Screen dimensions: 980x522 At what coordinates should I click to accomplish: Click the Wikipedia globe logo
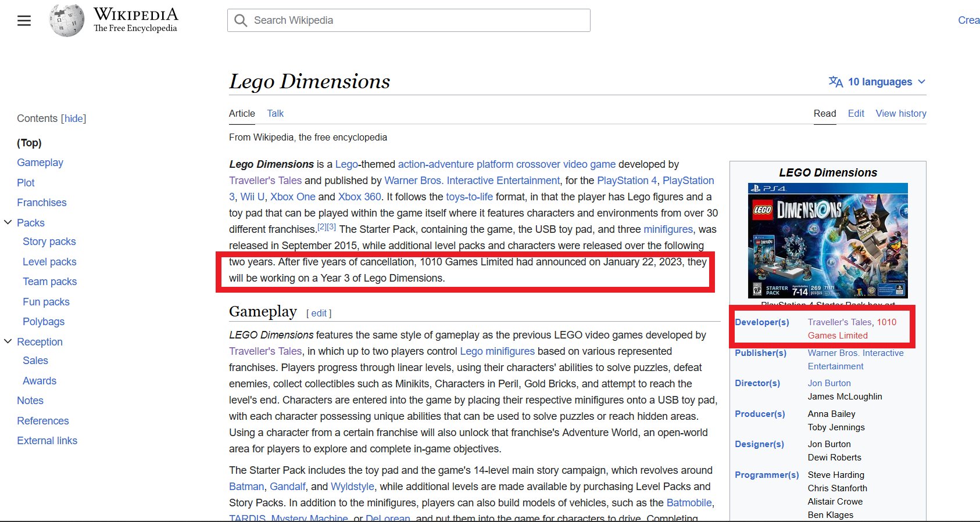(x=67, y=20)
